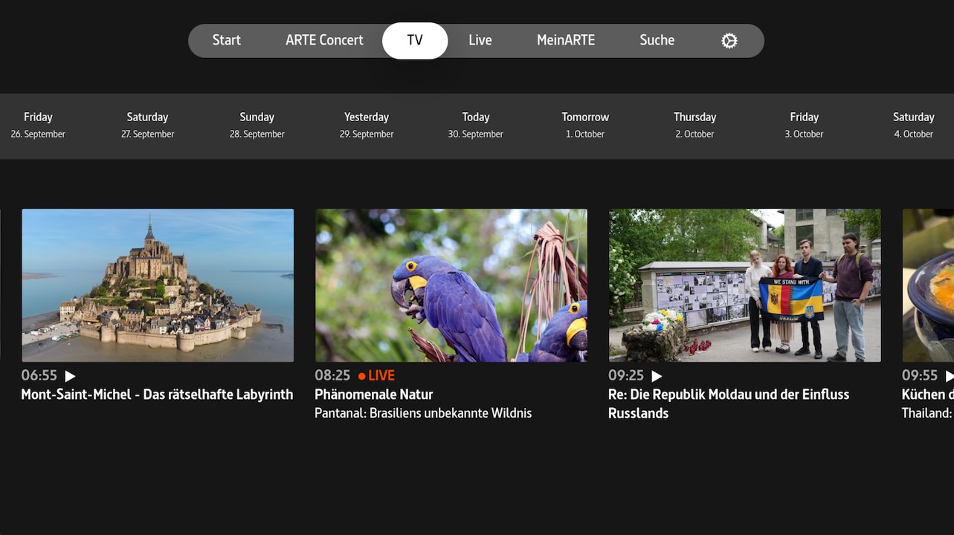
Task: Select the TV tab
Action: 415,41
